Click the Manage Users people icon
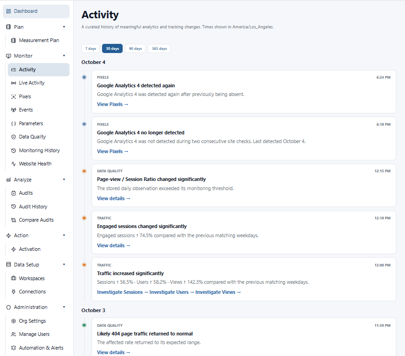Viewport: 405px width, 356px height. [13, 334]
